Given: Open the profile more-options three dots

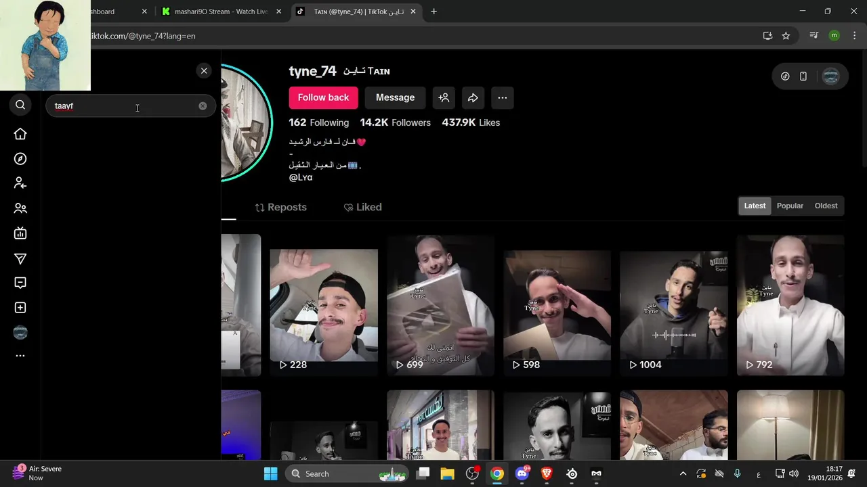Looking at the screenshot, I should tap(502, 97).
